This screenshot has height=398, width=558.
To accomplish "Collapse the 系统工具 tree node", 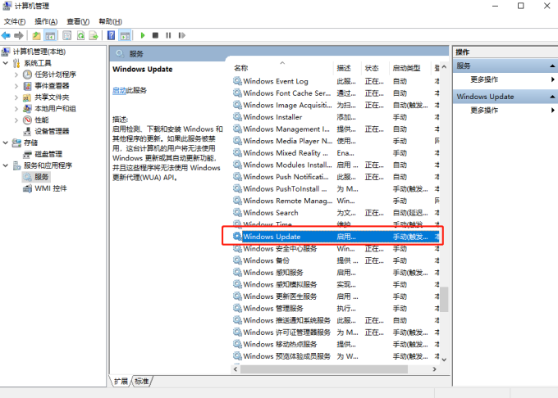I will (6, 63).
